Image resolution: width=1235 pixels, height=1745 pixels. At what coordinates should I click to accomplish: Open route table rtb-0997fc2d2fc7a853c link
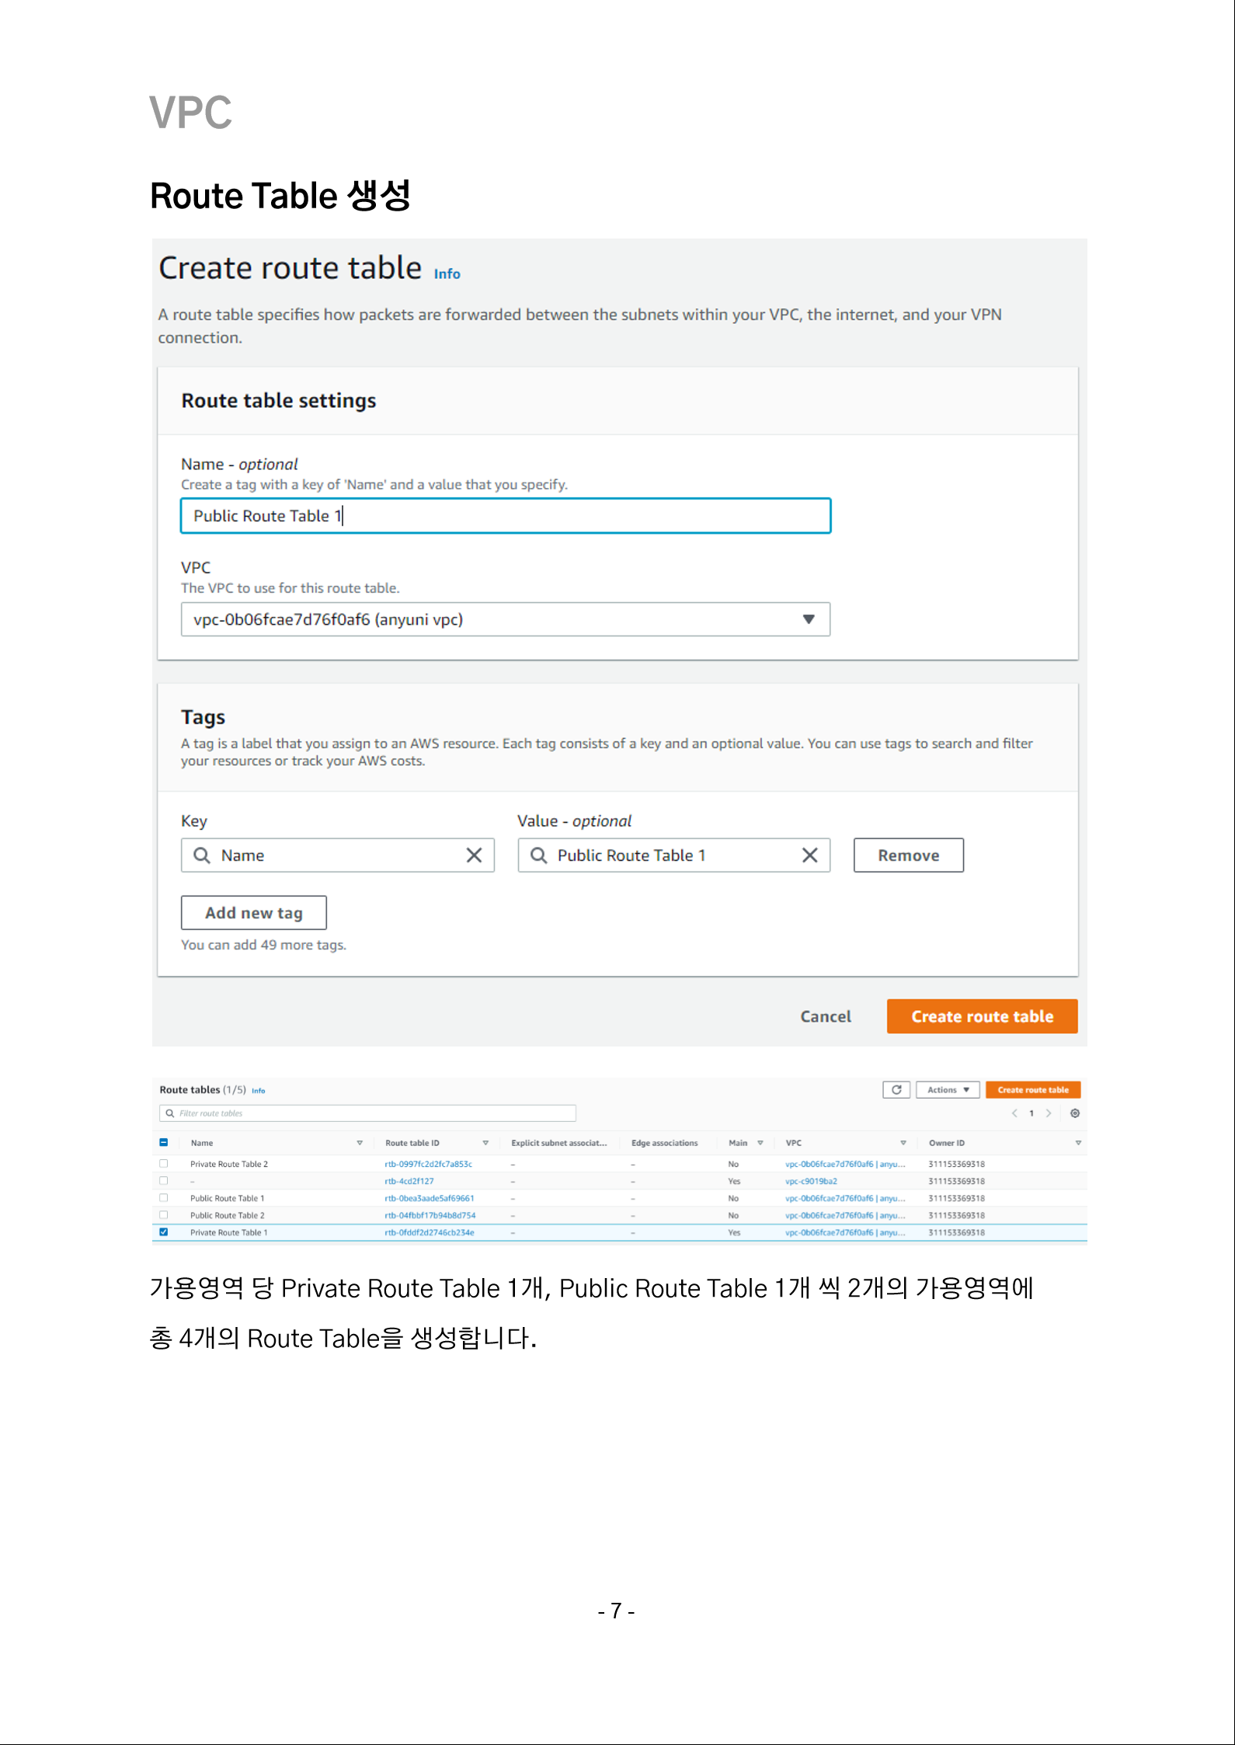coord(428,1164)
